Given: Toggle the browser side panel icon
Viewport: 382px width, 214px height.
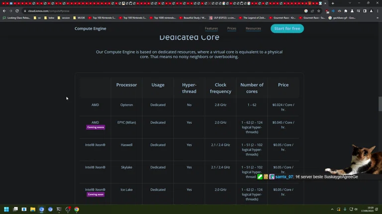Looking at the screenshot, I should tap(365, 11).
